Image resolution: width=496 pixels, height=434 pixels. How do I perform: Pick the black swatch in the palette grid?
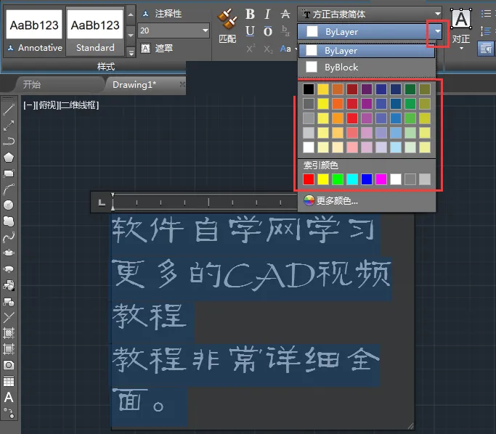[x=309, y=89]
